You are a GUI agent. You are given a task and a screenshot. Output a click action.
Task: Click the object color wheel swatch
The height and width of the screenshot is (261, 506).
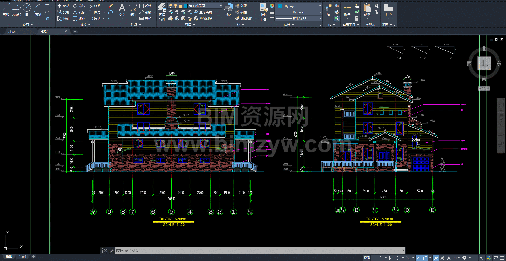coord(272,6)
